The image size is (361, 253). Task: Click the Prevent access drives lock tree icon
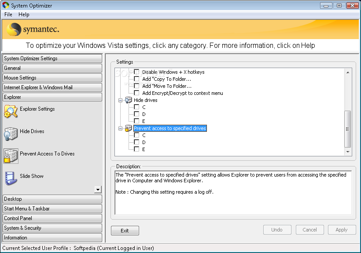128,128
